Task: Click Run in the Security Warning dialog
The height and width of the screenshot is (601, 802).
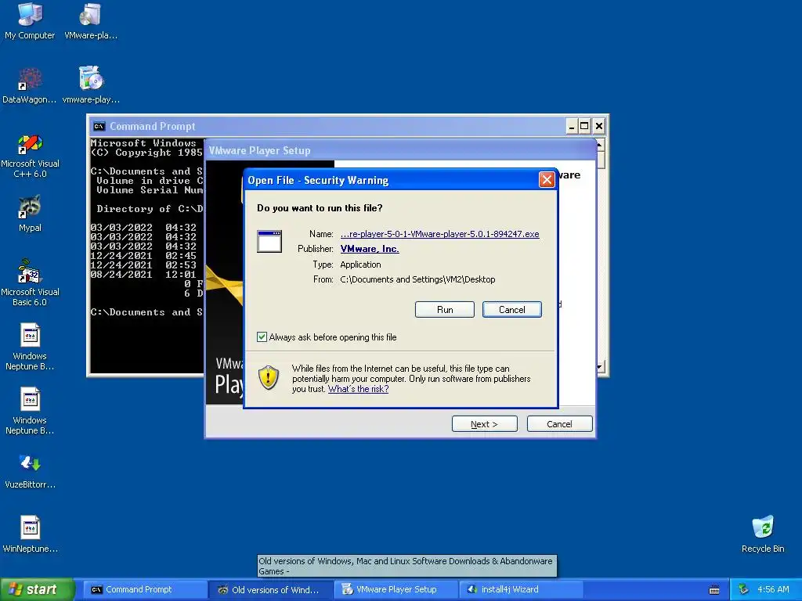Action: (445, 310)
